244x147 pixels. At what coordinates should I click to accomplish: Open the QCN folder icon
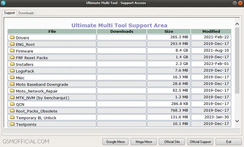point(12,104)
